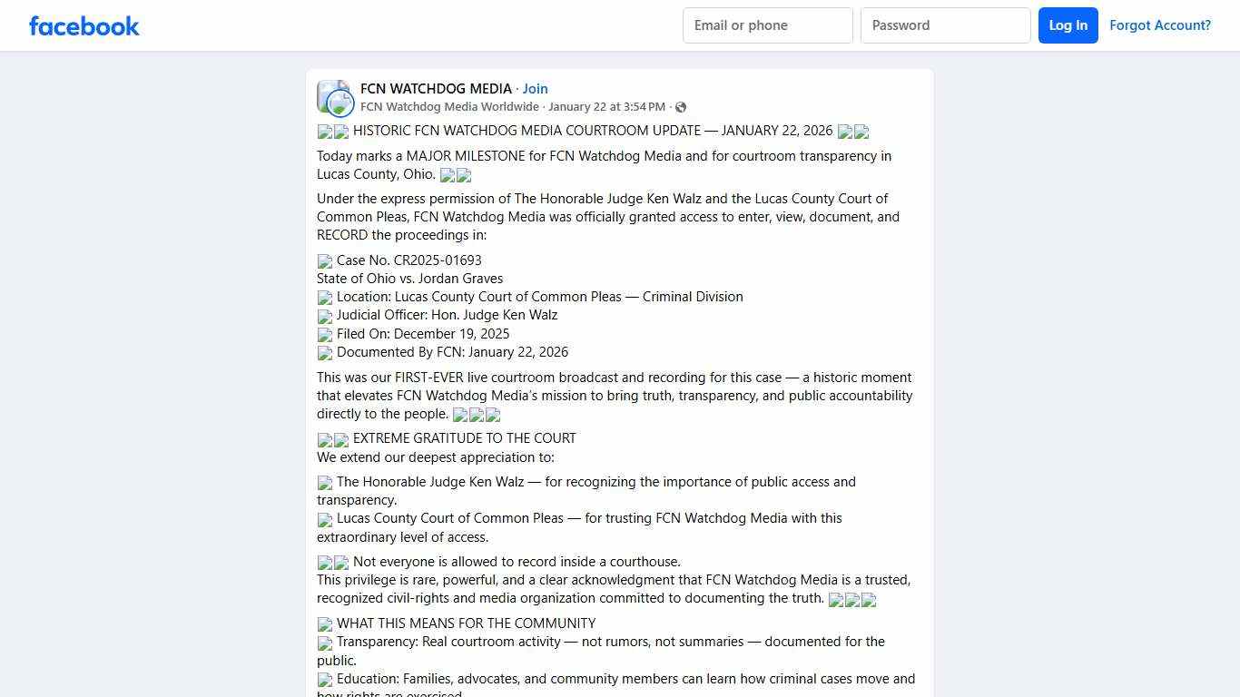This screenshot has width=1240, height=697.
Task: Click the broken image icon before Filed On
Action: click(x=325, y=335)
